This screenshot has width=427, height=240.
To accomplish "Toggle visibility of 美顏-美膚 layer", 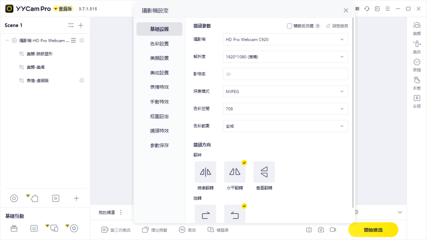I will click(21, 67).
